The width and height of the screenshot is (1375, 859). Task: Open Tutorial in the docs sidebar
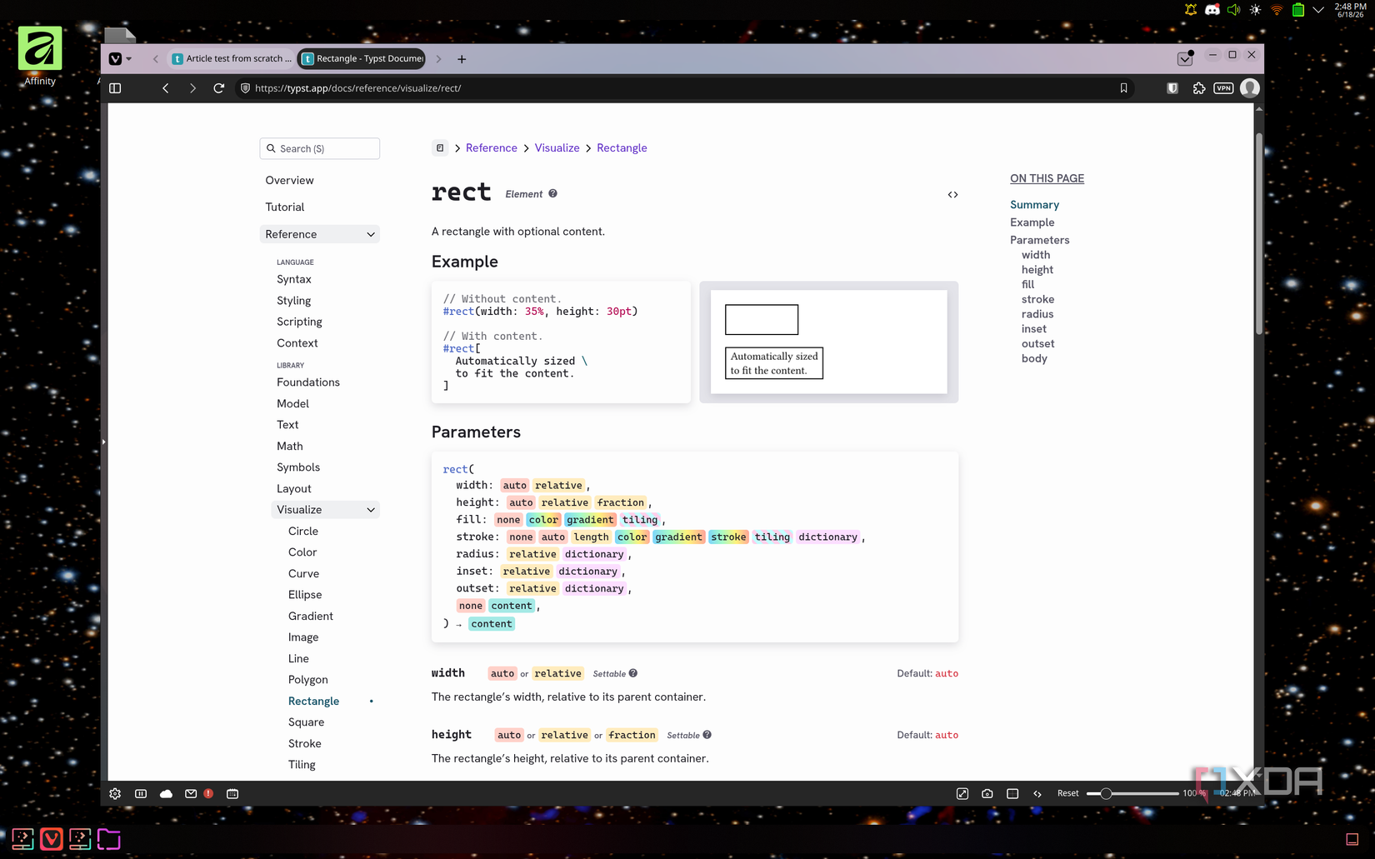(x=285, y=207)
